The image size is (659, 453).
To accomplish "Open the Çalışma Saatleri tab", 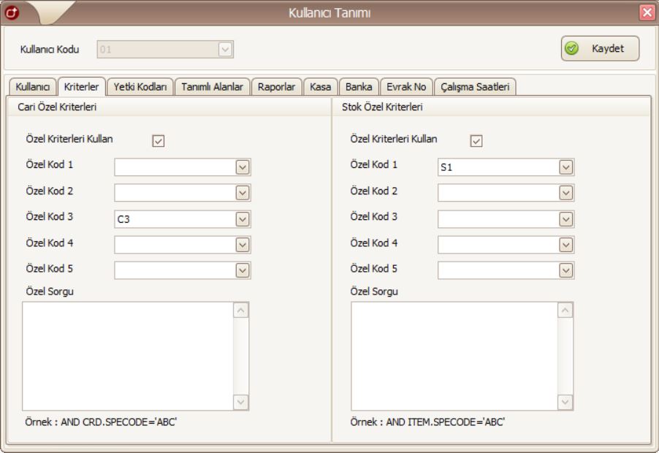I will 475,87.
